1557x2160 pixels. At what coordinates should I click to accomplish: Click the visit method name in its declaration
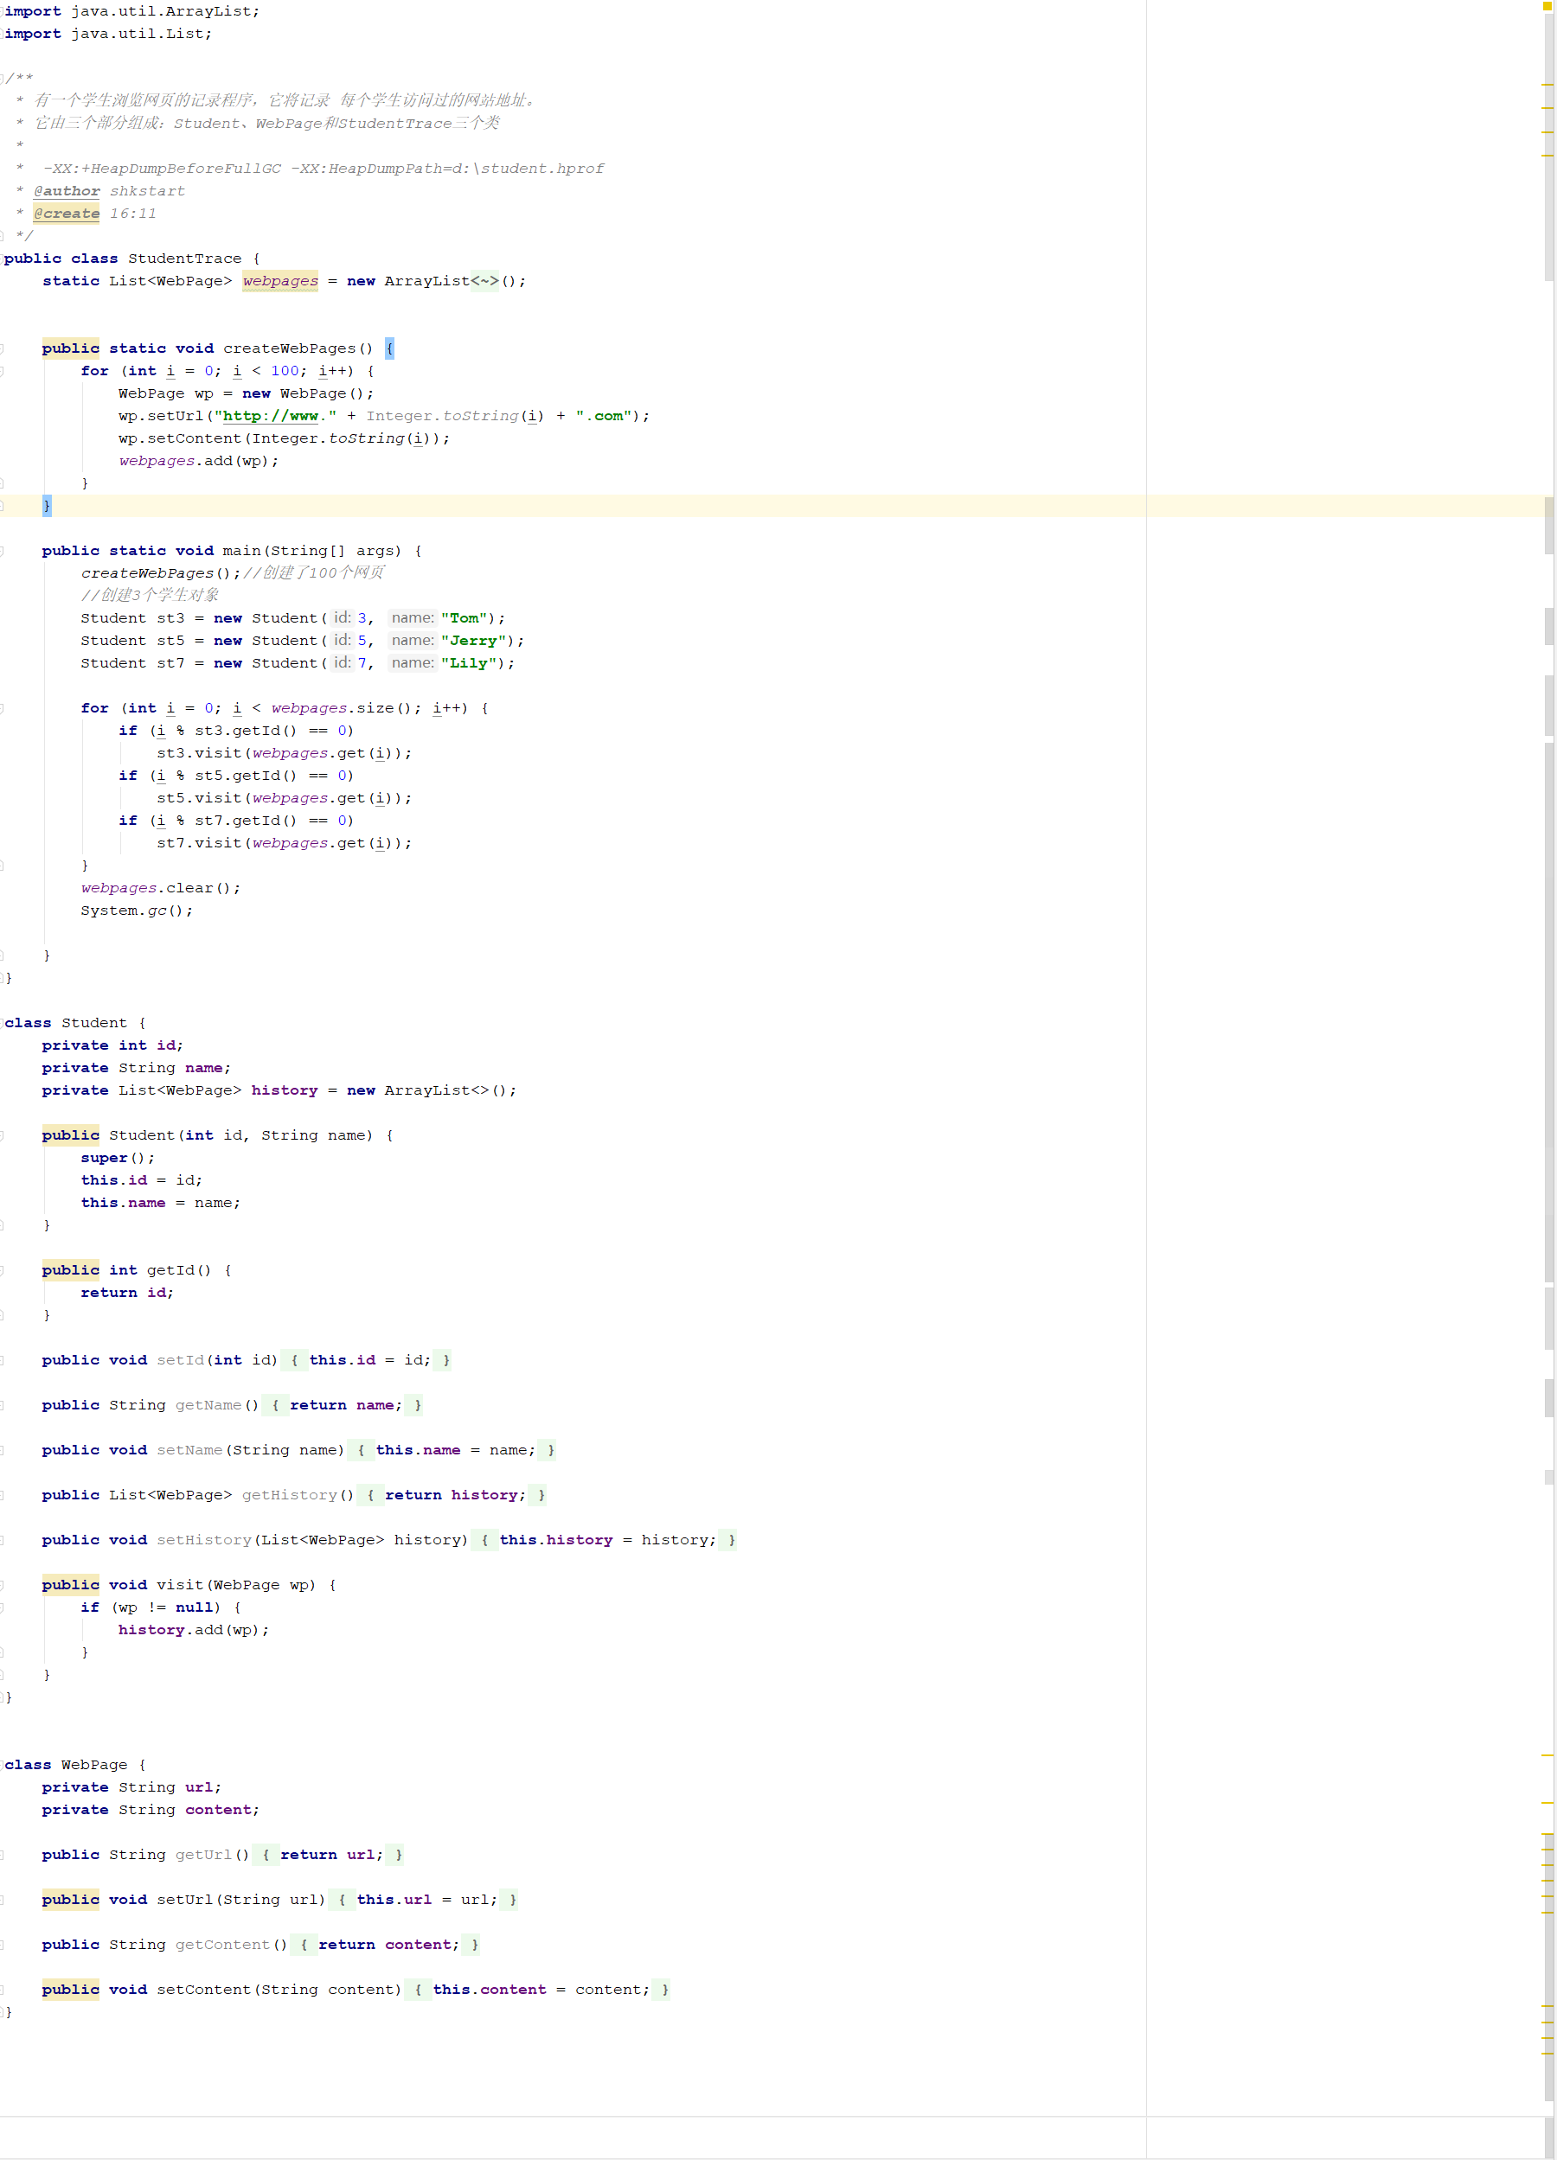[x=180, y=1585]
